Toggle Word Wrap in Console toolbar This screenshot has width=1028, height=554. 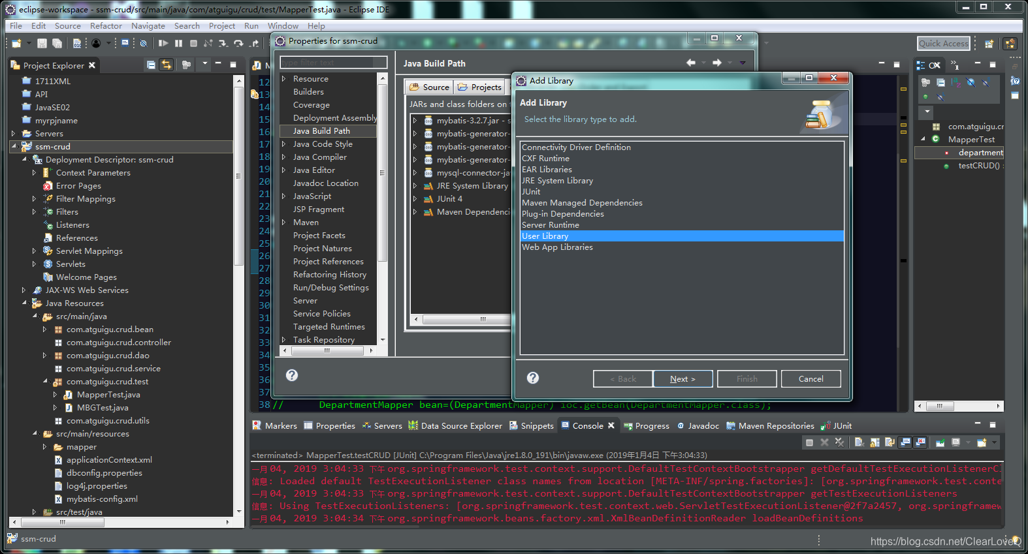coord(890,442)
